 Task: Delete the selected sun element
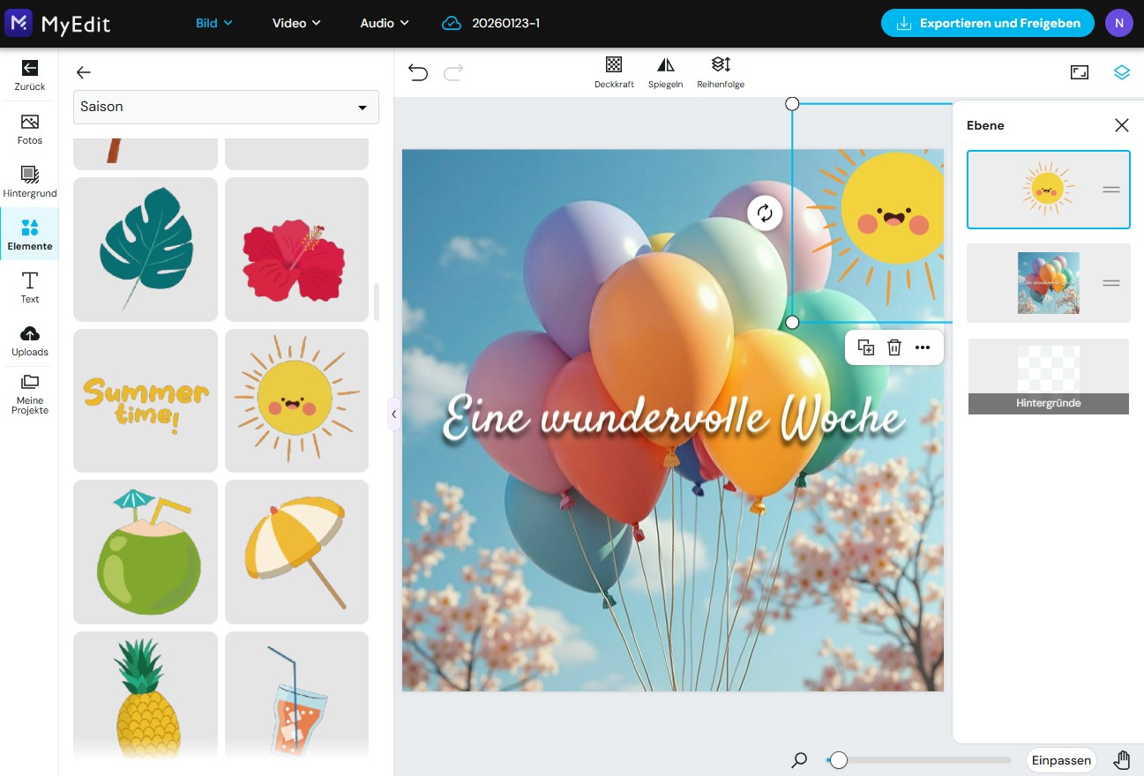point(894,347)
